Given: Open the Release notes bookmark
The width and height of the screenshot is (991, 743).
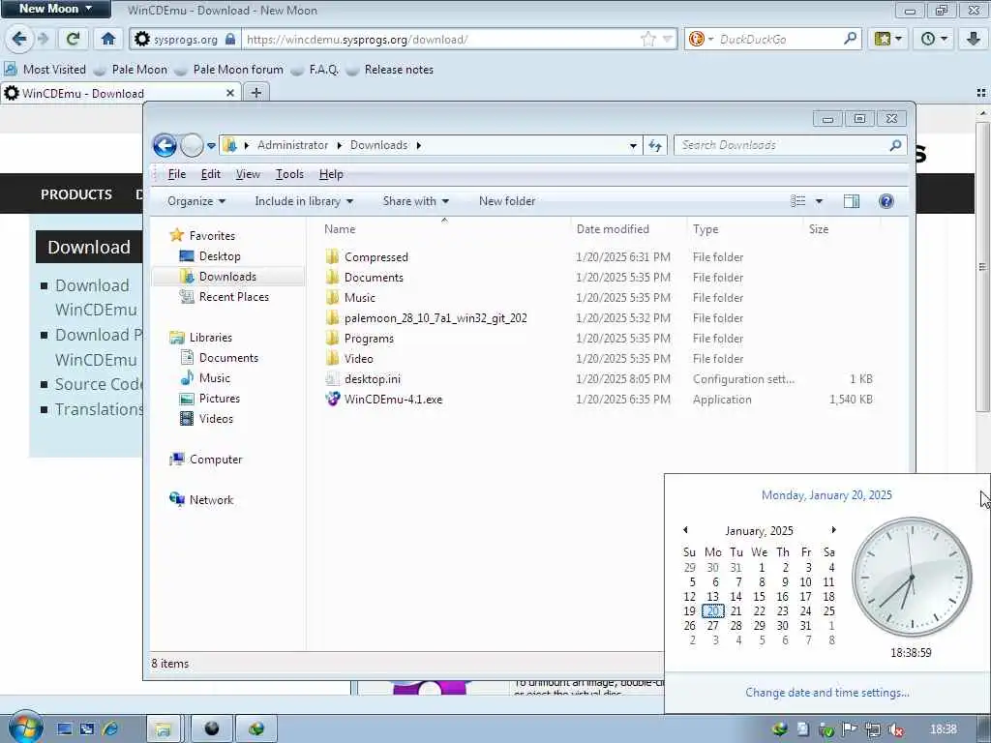Looking at the screenshot, I should click(391, 70).
